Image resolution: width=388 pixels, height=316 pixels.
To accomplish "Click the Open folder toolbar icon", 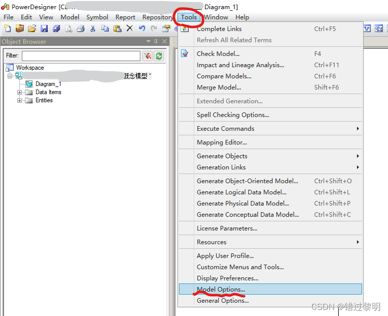I will pos(32,28).
